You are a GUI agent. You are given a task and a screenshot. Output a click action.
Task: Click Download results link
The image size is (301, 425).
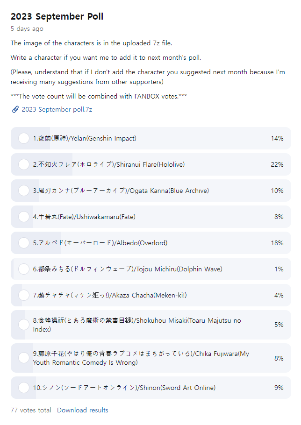pyautogui.click(x=82, y=410)
